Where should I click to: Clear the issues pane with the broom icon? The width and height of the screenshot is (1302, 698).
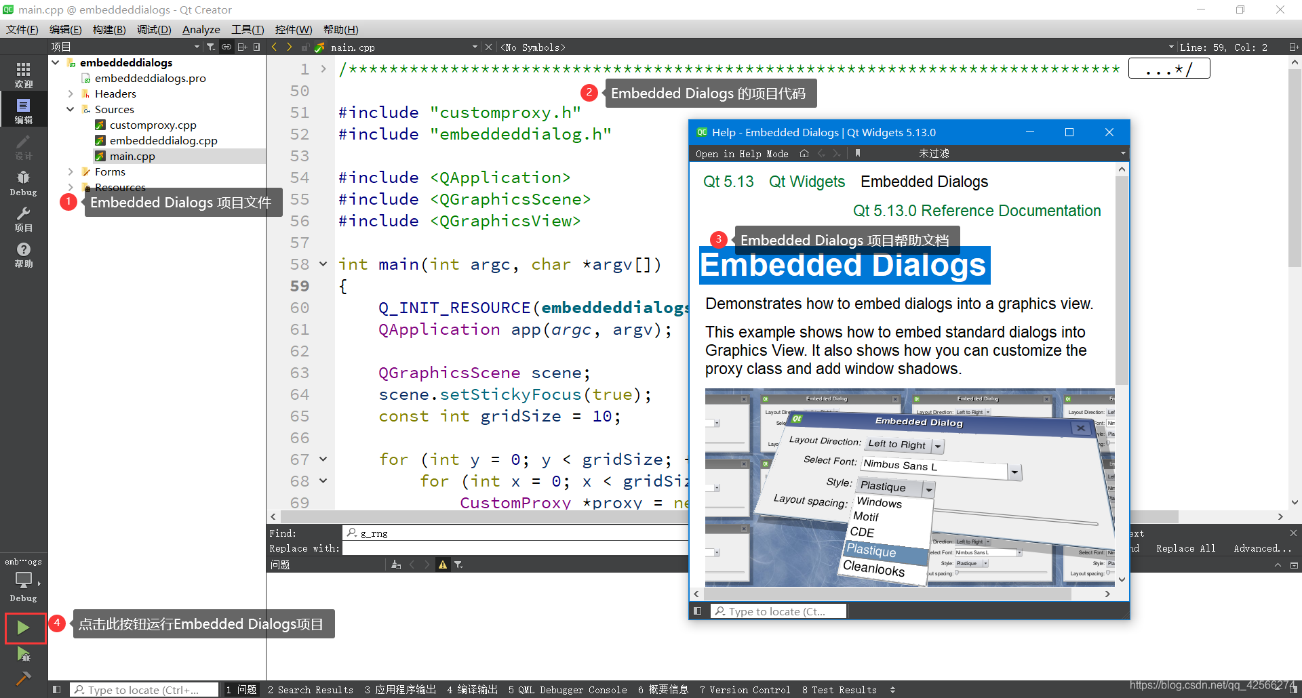point(396,564)
